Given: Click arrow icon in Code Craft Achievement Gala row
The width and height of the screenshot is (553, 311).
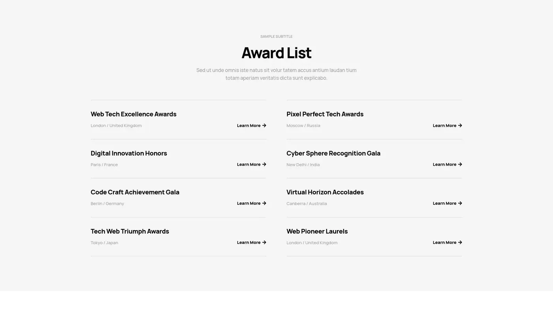Looking at the screenshot, I should click(x=264, y=203).
